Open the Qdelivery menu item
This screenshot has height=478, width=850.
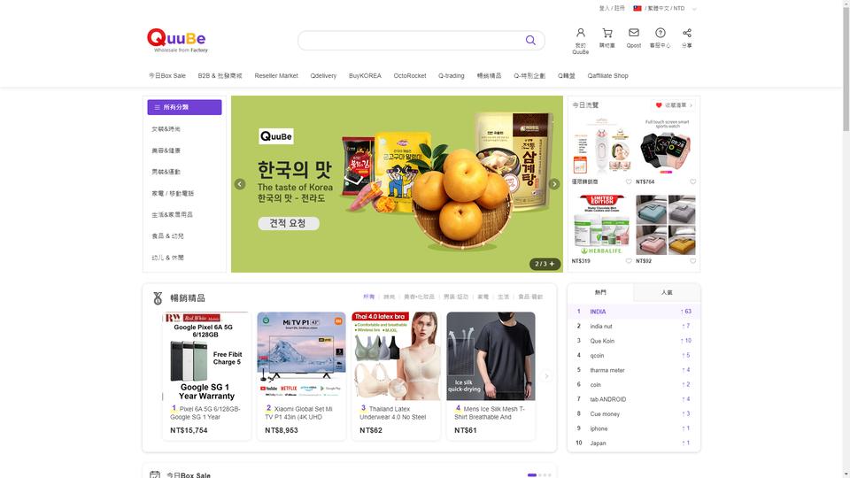click(323, 76)
